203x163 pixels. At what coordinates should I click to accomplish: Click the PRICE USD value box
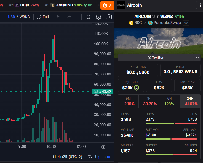pos(138,70)
